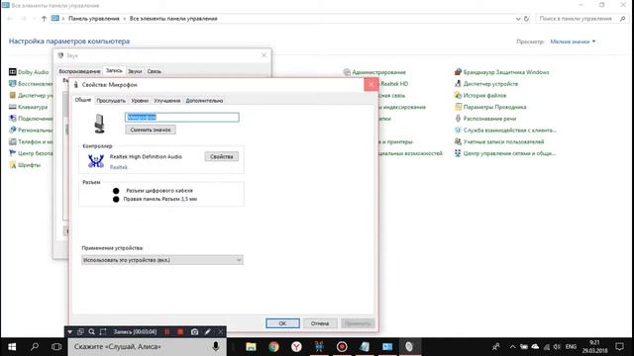Click Панель управления breadcrumb
This screenshot has height=356, width=634.
[94, 19]
